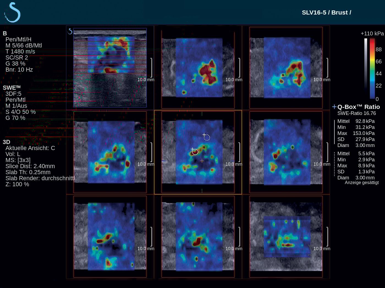This screenshot has height=288, width=385.
Task: Click the kPa elasticity color scale bar
Action: [x=372, y=68]
